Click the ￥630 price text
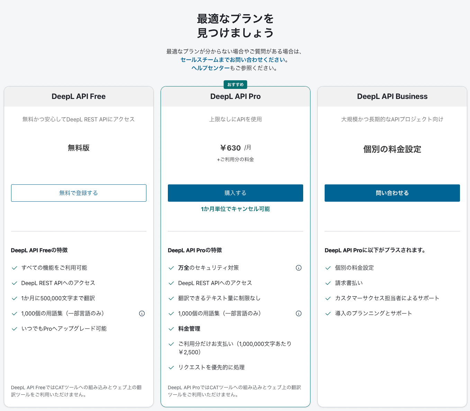Image resolution: width=470 pixels, height=411 pixels. (230, 148)
